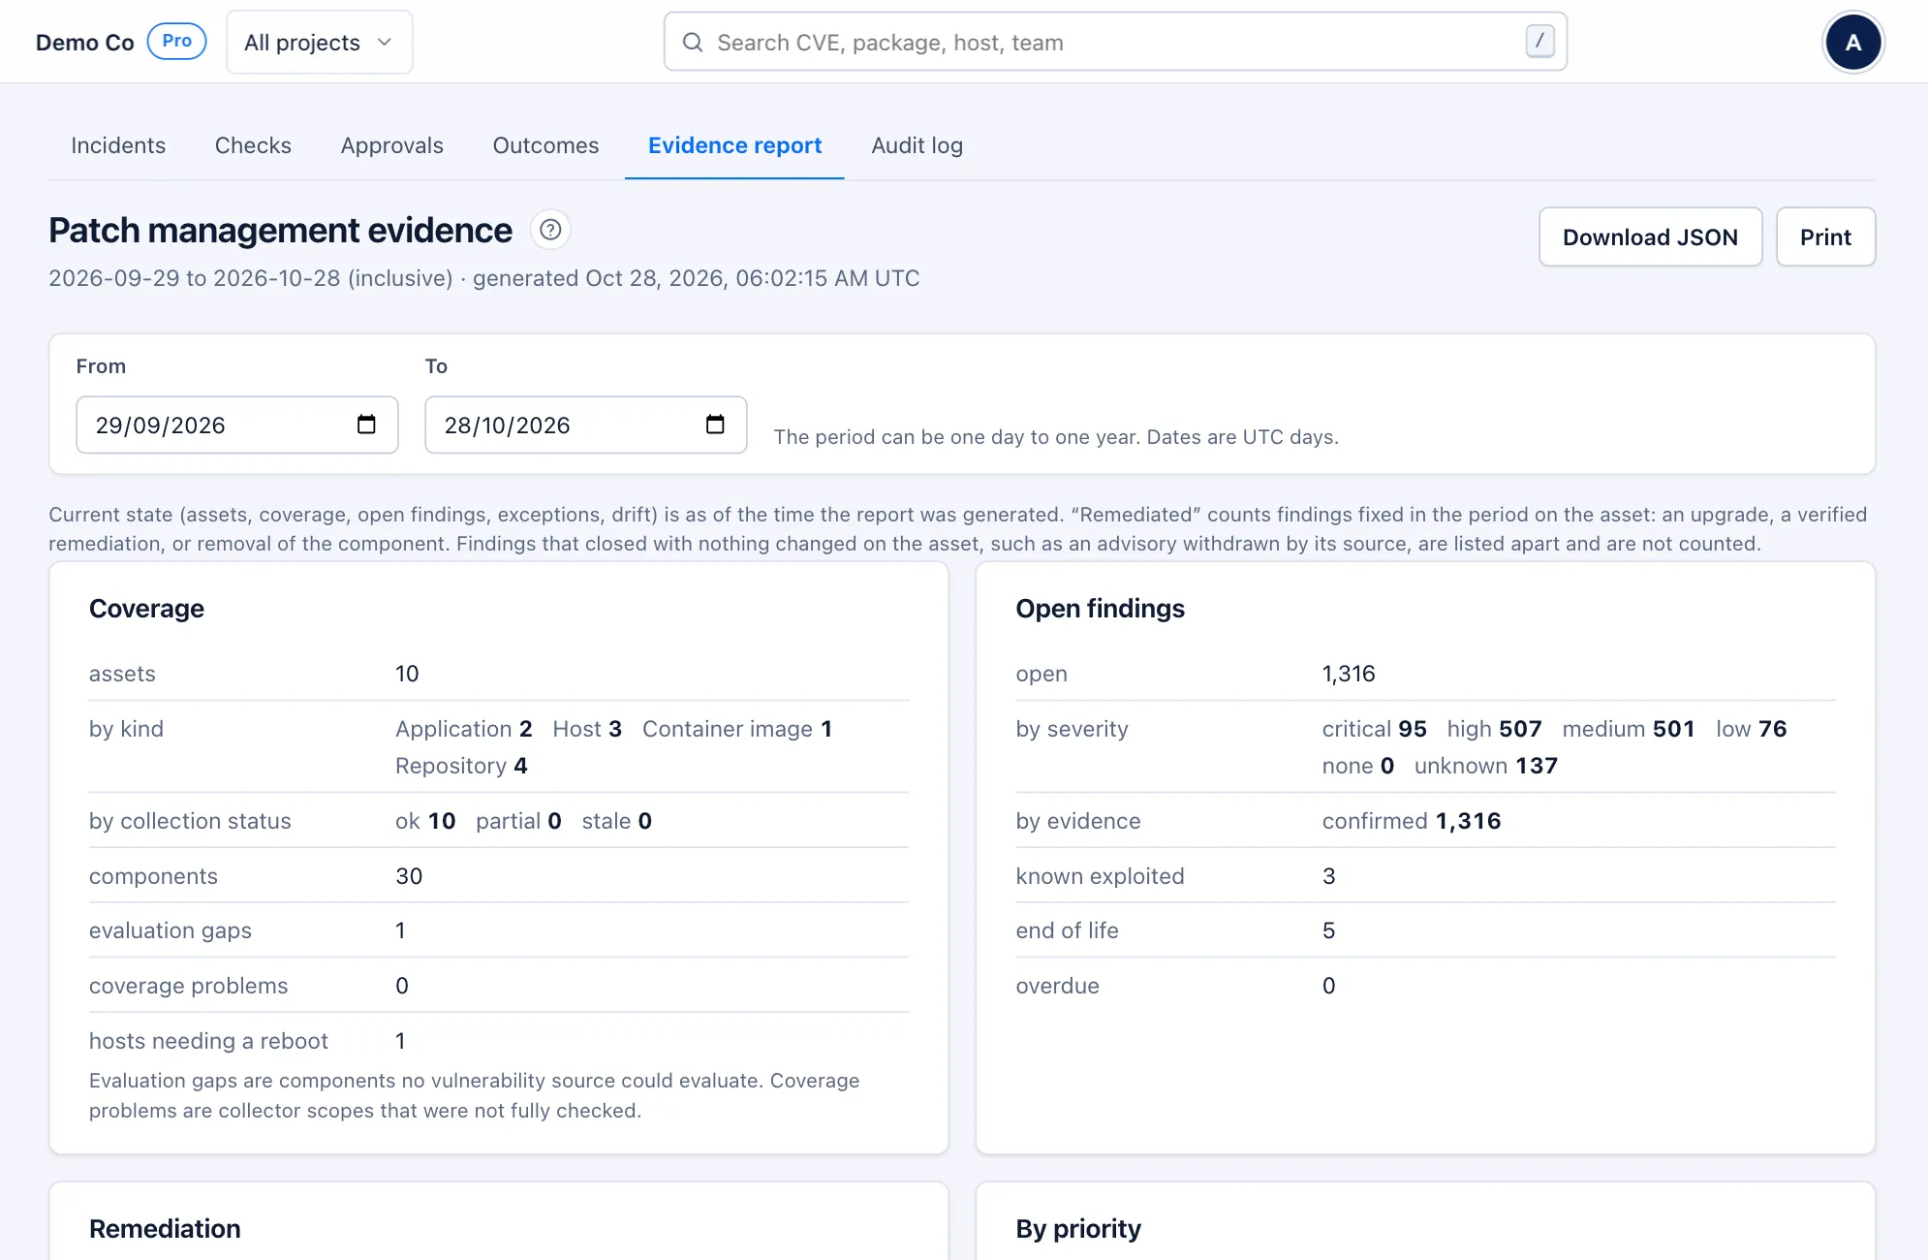Click the 'end of life' row label
1928x1260 pixels.
(1067, 930)
